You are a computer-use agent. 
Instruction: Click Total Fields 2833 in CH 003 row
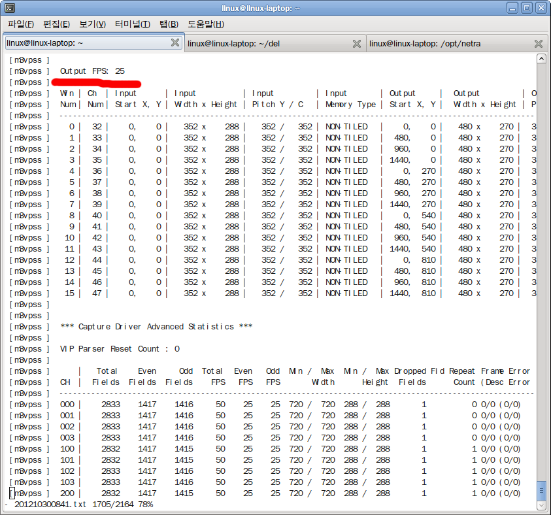(110, 438)
